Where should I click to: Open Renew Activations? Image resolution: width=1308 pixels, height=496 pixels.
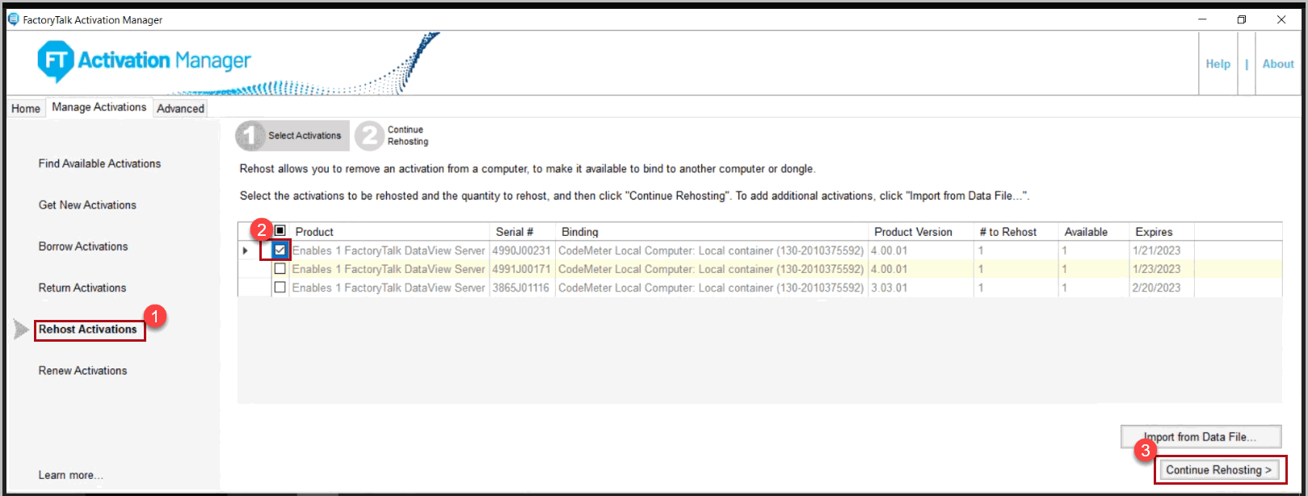pos(82,371)
